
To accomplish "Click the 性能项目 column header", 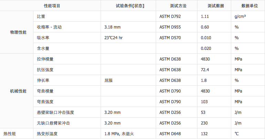I will [x=52, y=6].
